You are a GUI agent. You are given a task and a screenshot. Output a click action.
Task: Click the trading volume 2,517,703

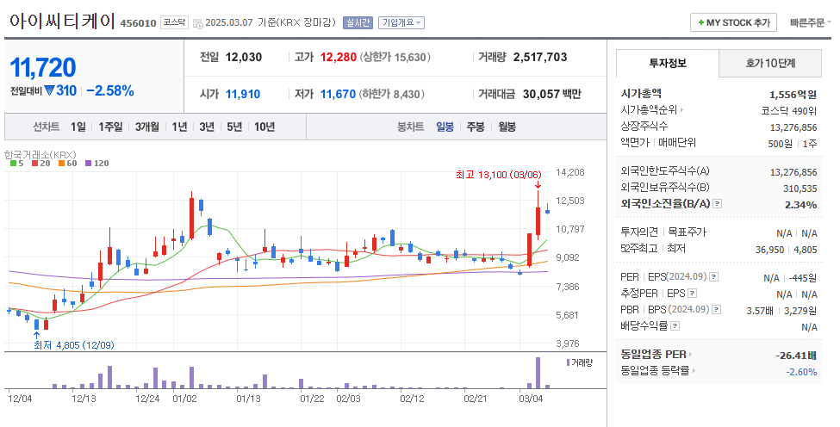point(540,58)
